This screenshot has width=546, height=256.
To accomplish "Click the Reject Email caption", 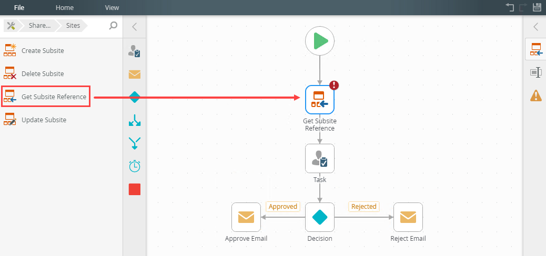I will click(x=408, y=239).
